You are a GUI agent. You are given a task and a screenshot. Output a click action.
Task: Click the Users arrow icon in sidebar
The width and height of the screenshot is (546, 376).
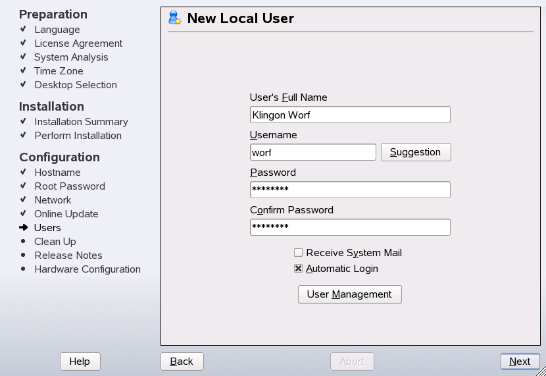coord(23,228)
